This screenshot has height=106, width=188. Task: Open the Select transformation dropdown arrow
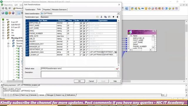click(x=118, y=14)
